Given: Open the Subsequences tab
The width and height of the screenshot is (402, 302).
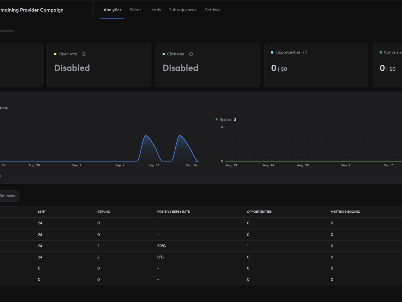Looking at the screenshot, I should coord(183,10).
